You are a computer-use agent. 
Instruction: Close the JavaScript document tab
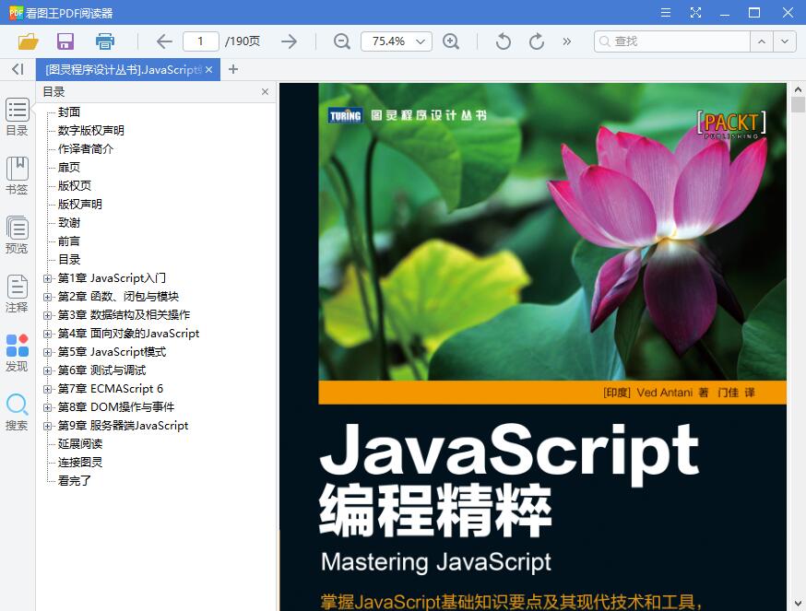(x=208, y=69)
